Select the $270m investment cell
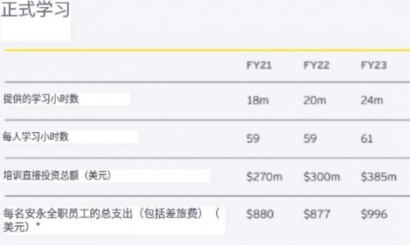This screenshot has height=245, width=410. pyautogui.click(x=264, y=177)
